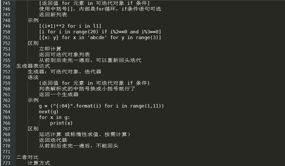Click the 立即计算 text line
The width and height of the screenshot is (285, 166).
50,49
